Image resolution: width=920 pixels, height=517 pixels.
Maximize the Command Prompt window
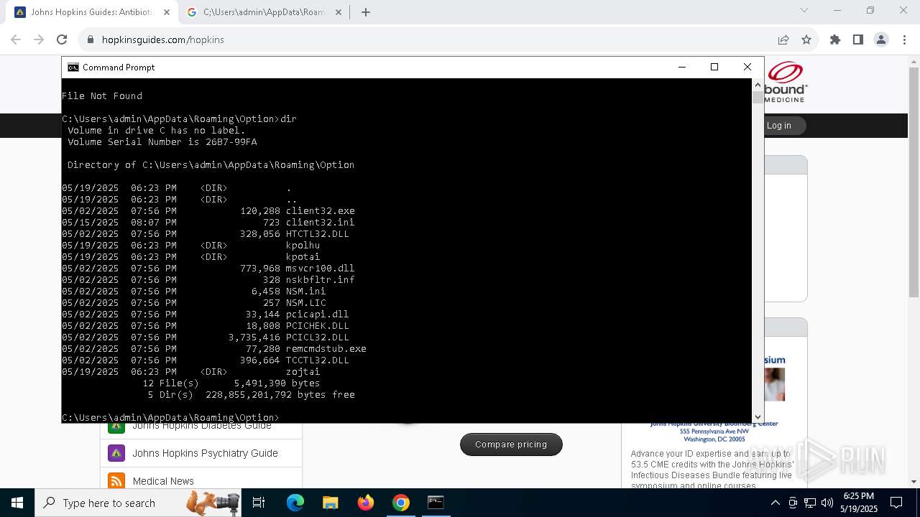[x=714, y=67]
